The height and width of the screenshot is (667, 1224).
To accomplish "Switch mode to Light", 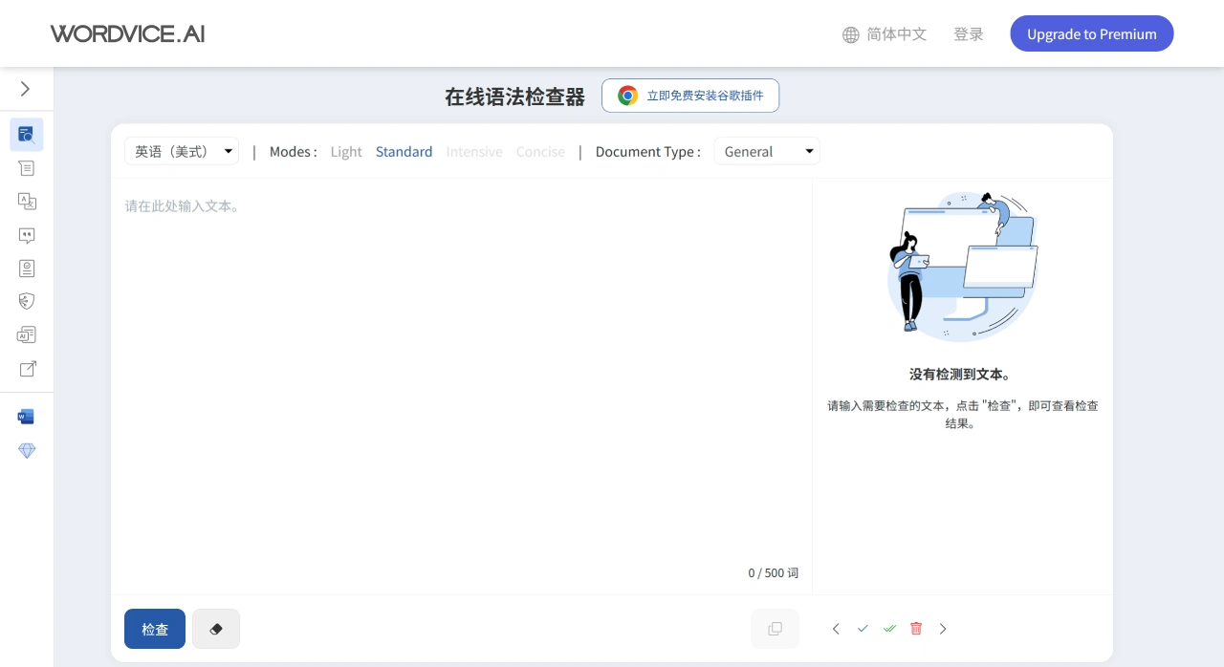I will (346, 151).
